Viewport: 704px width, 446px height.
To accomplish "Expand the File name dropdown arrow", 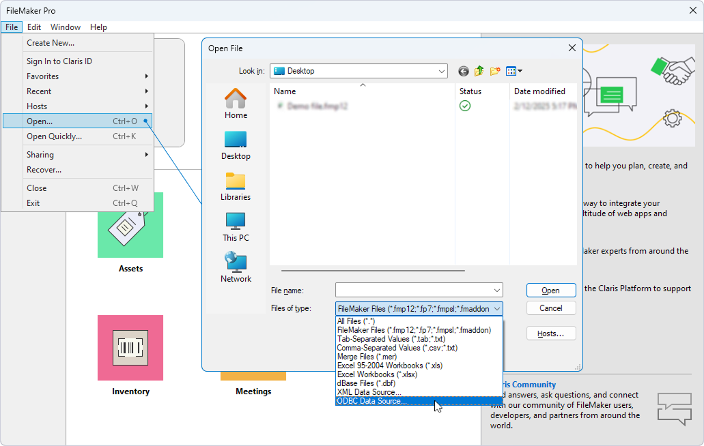I will [496, 290].
